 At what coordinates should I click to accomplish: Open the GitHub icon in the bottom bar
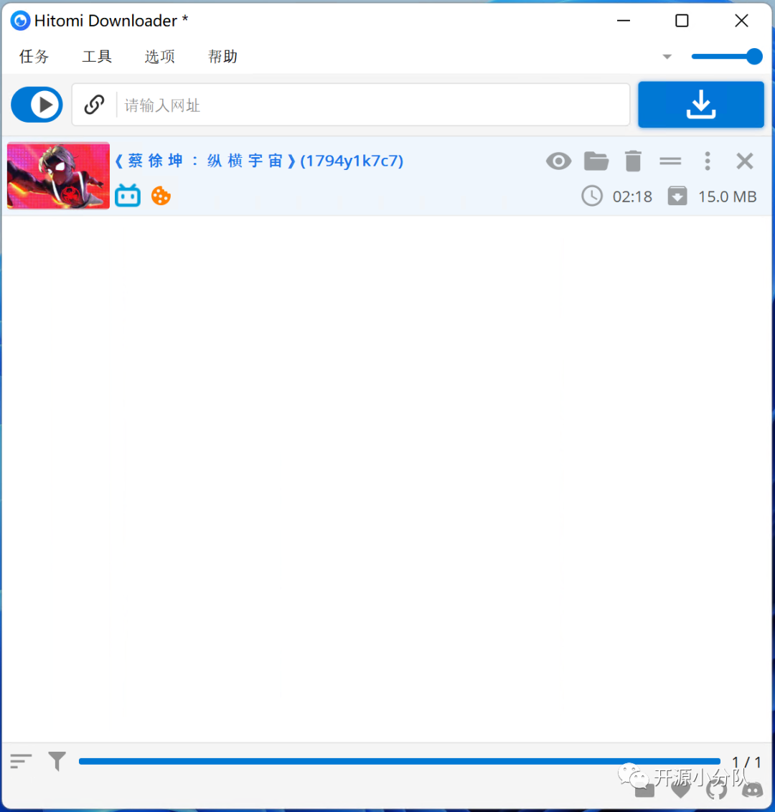point(716,790)
